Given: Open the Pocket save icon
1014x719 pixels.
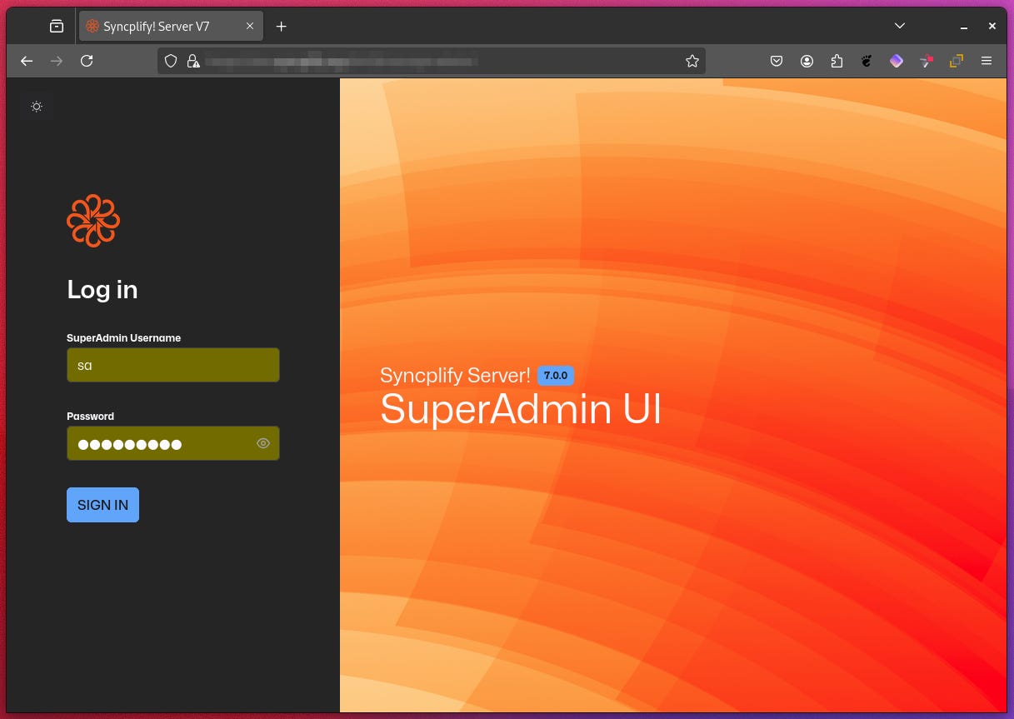Looking at the screenshot, I should [777, 61].
